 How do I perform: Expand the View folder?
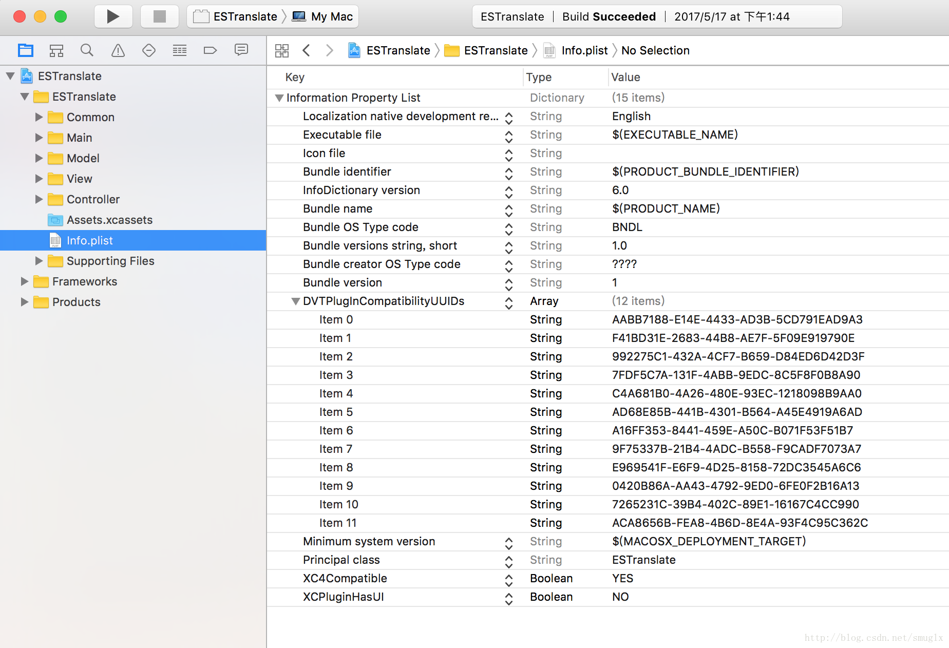point(39,179)
